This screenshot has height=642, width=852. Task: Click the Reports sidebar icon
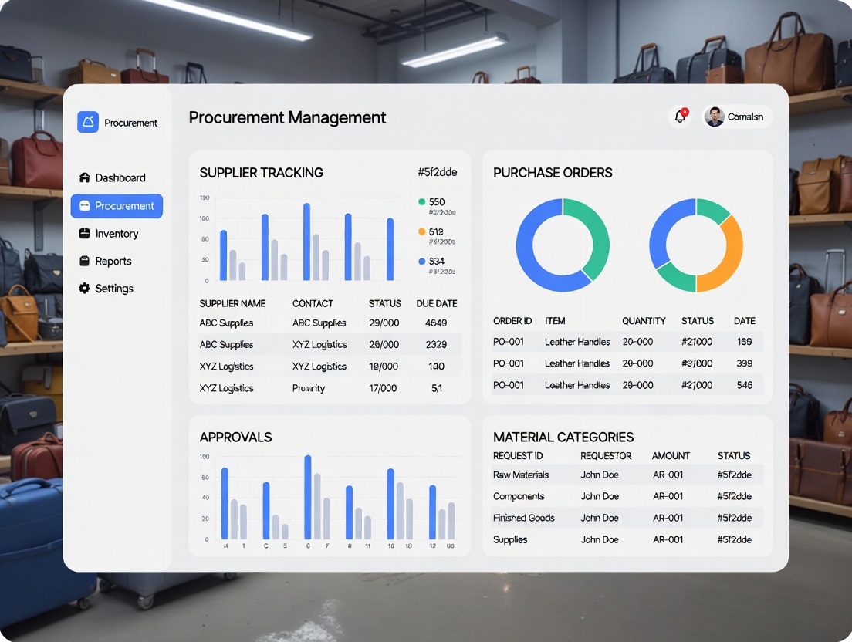[85, 262]
